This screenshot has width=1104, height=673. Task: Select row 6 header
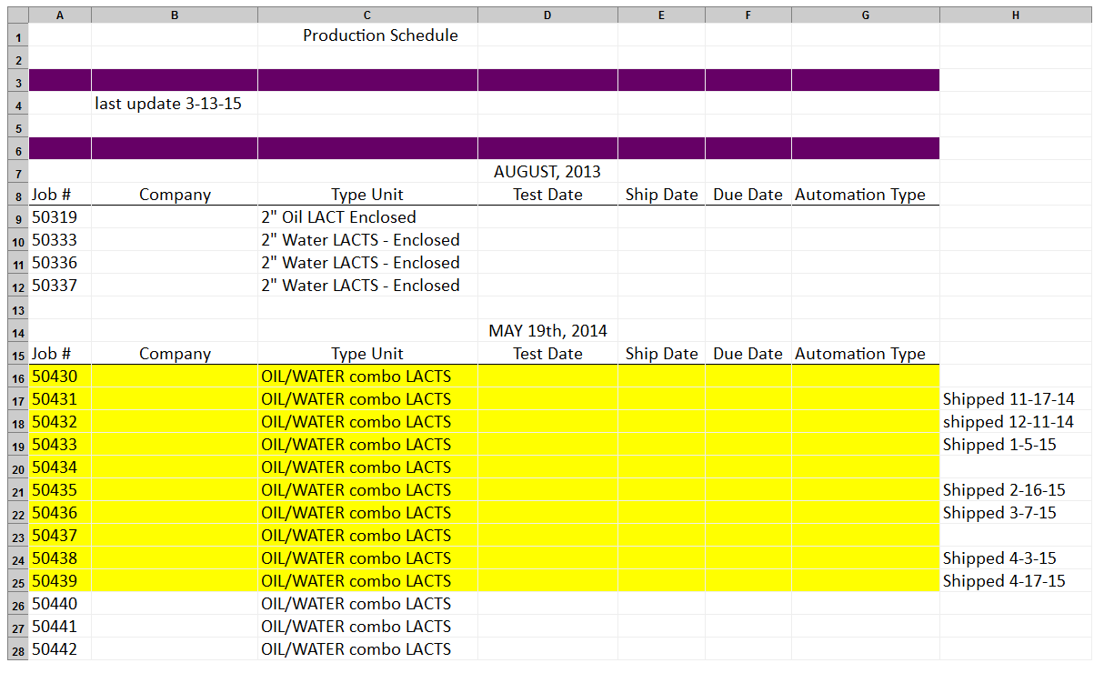click(20, 149)
